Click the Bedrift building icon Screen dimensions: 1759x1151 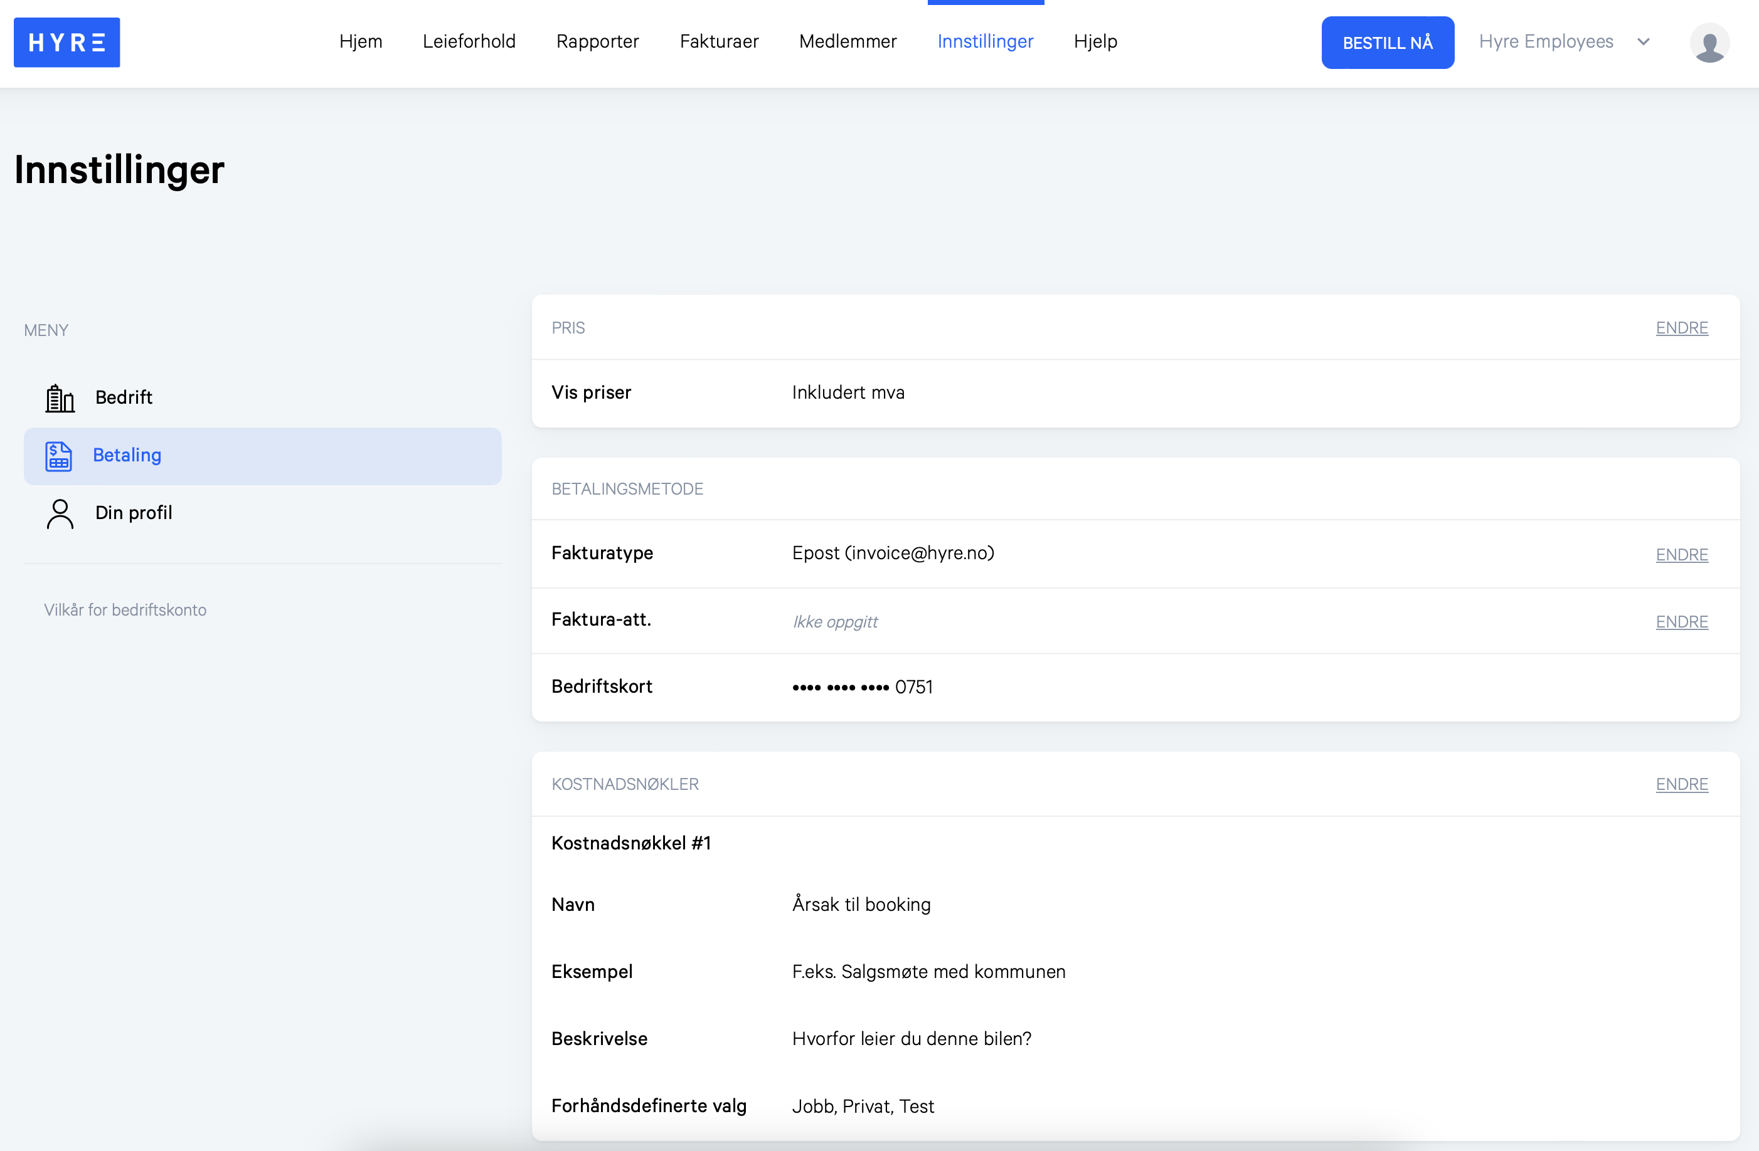click(60, 398)
